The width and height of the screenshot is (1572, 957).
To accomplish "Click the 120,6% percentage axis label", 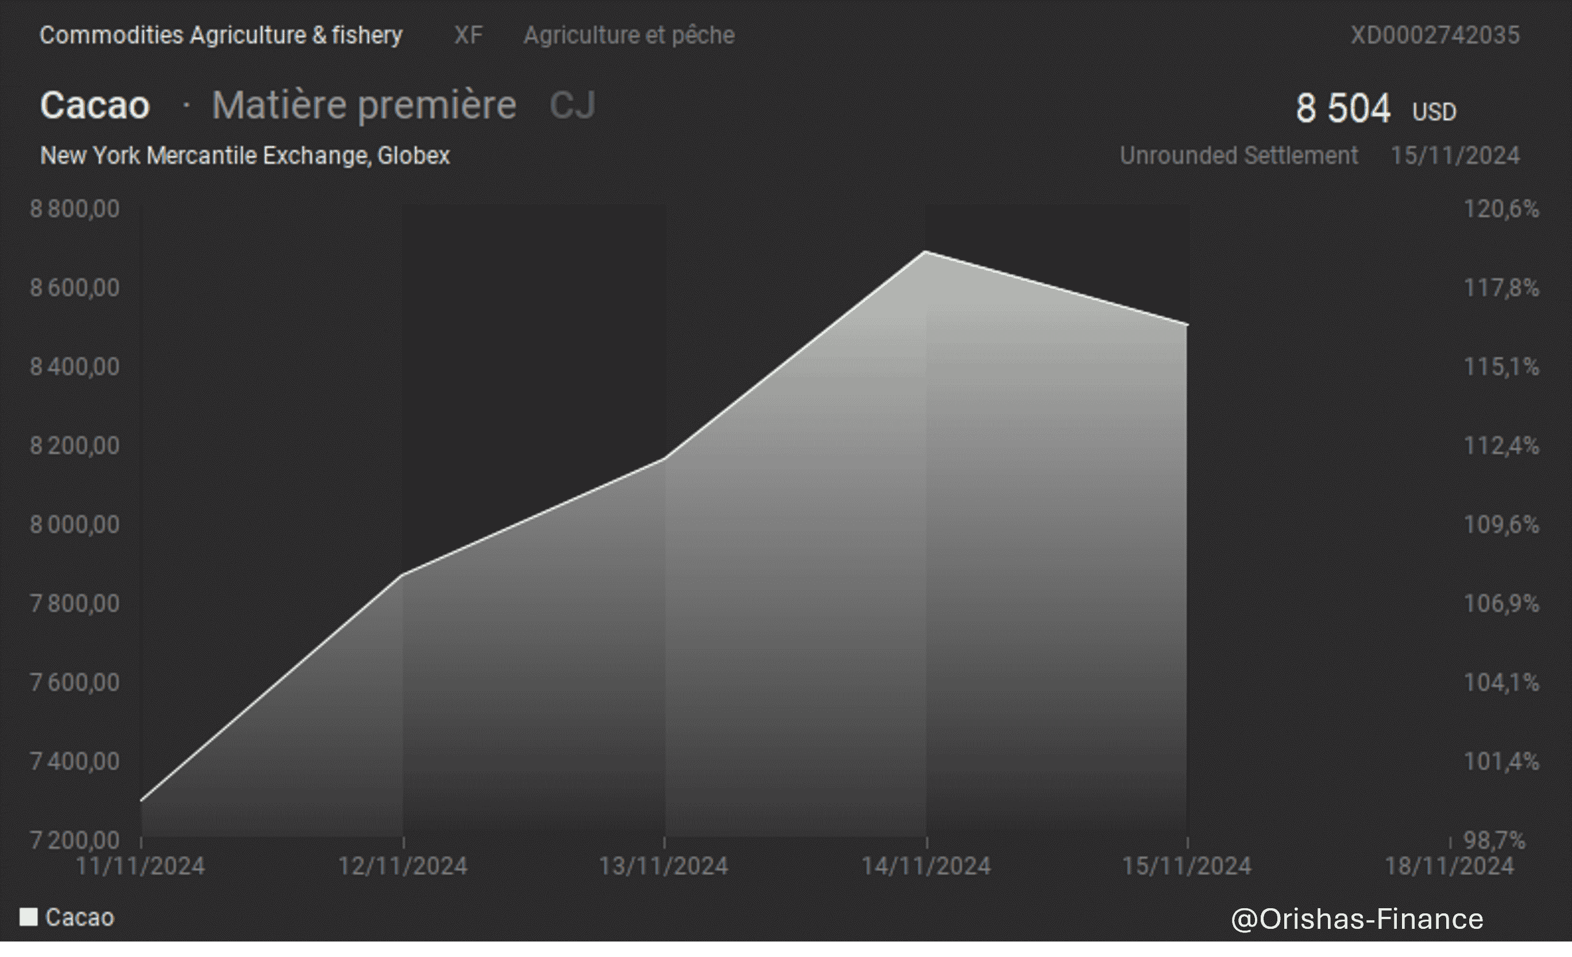I will point(1501,209).
